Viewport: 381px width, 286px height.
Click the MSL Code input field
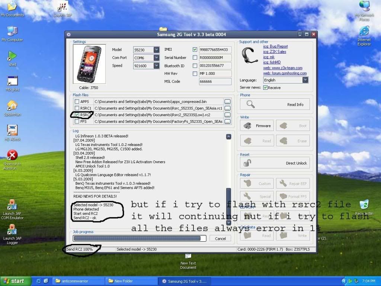tap(215, 82)
